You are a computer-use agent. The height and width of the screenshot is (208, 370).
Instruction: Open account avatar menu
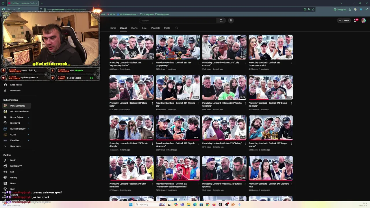pos(363,21)
